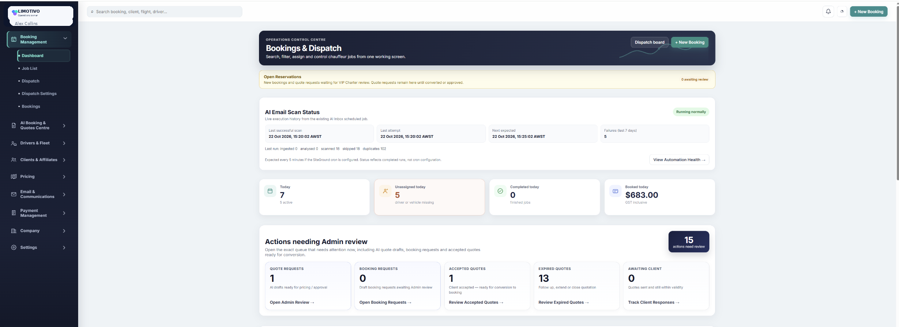
Task: Expand AI Booking & Quotes Centre chevron
Action: [x=64, y=126]
